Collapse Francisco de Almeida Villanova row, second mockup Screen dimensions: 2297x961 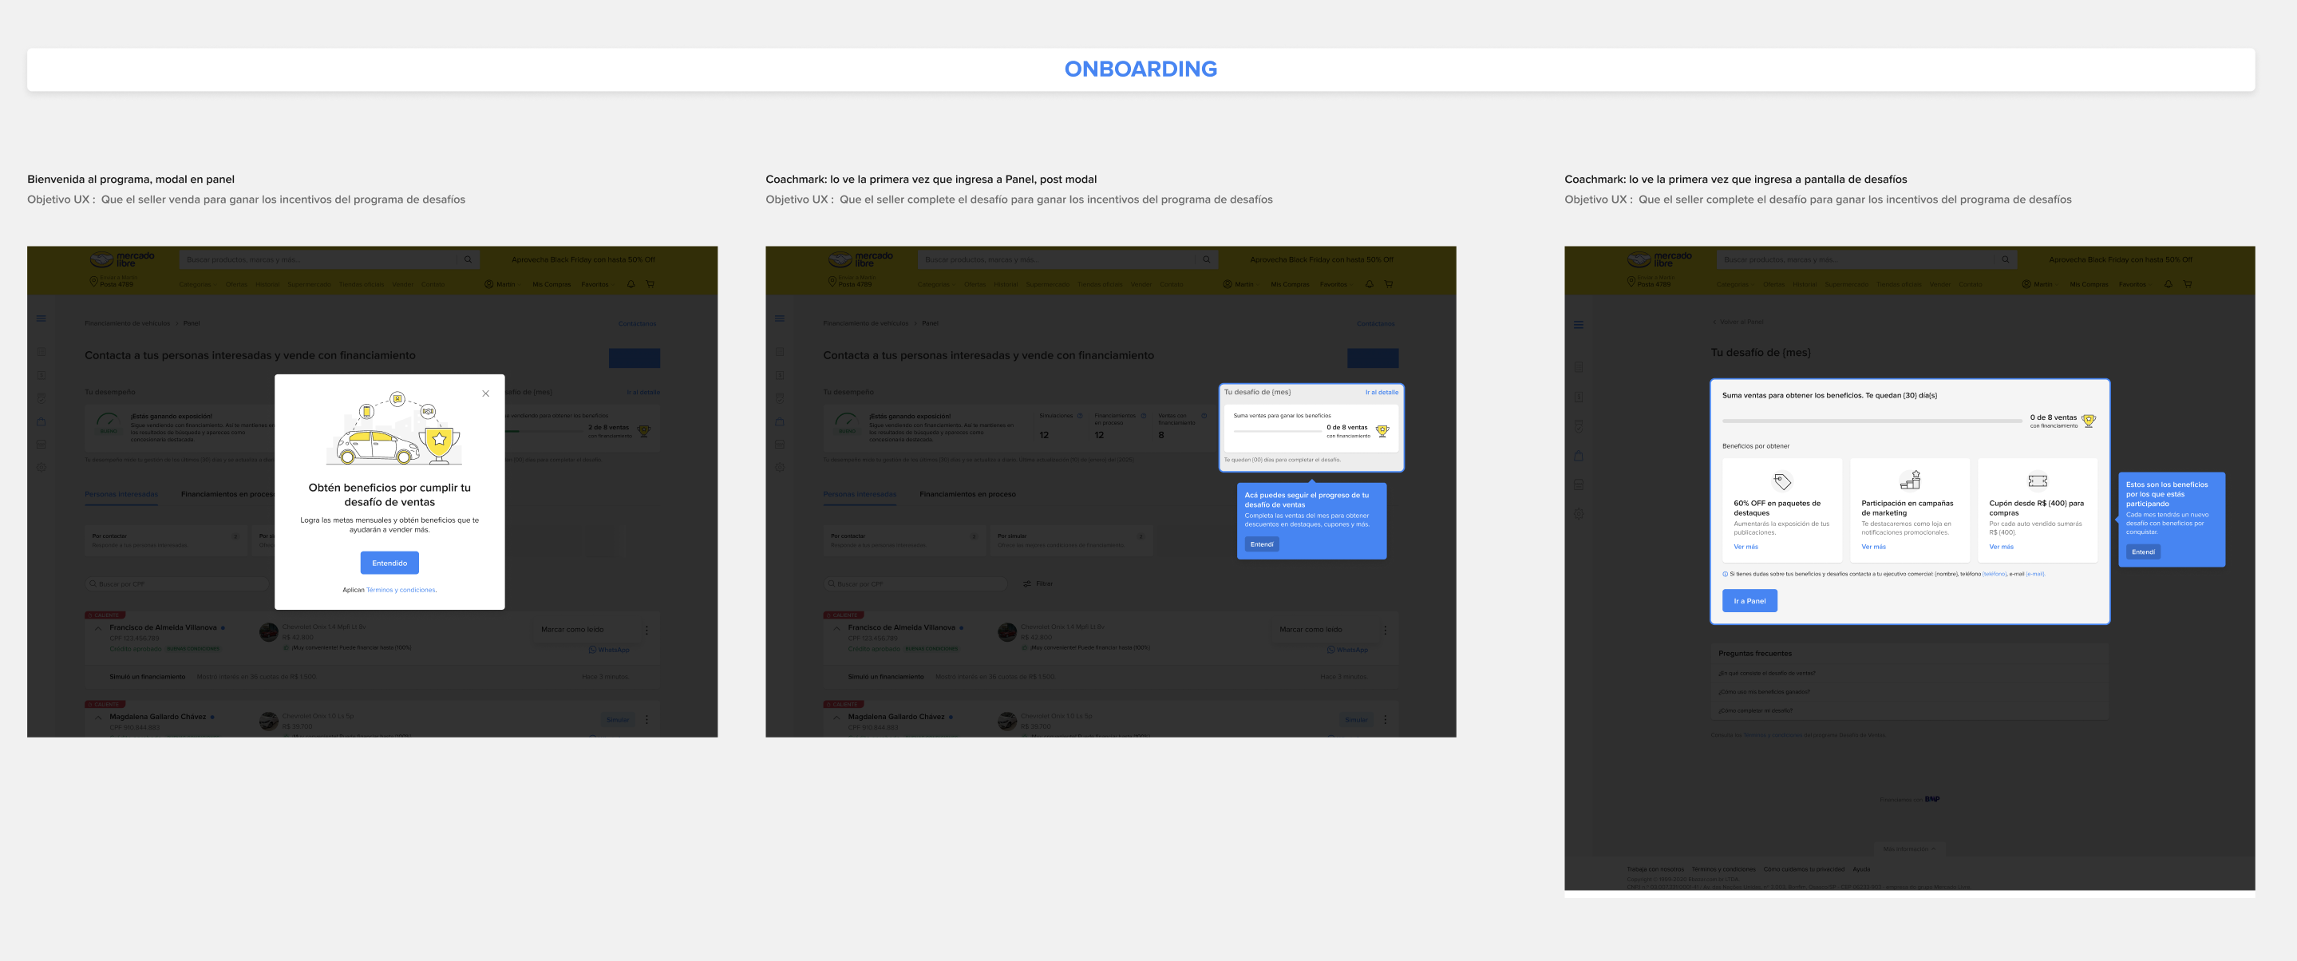coord(836,628)
